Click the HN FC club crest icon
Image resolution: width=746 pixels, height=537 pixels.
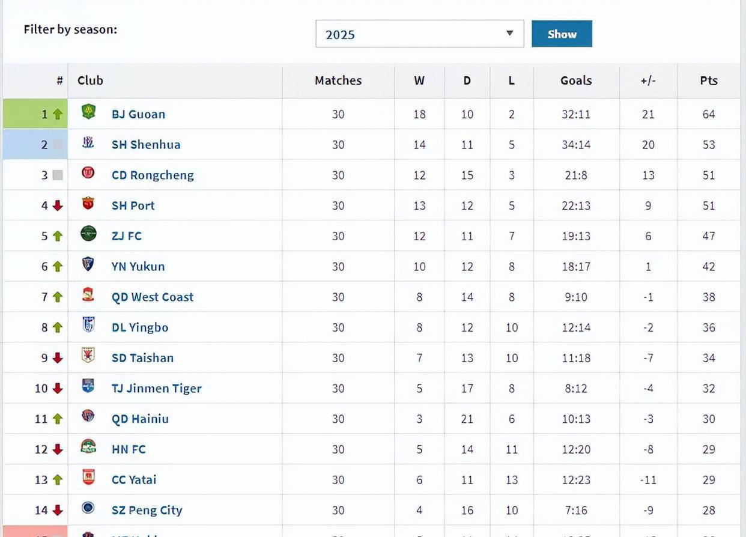[x=88, y=447]
